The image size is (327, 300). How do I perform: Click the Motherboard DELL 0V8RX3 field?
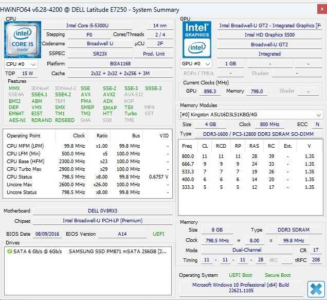pyautogui.click(x=103, y=210)
